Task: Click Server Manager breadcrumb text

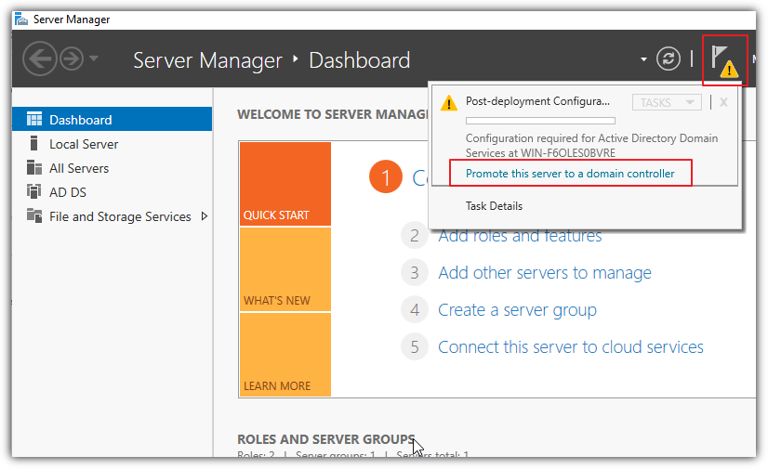Action: (207, 60)
